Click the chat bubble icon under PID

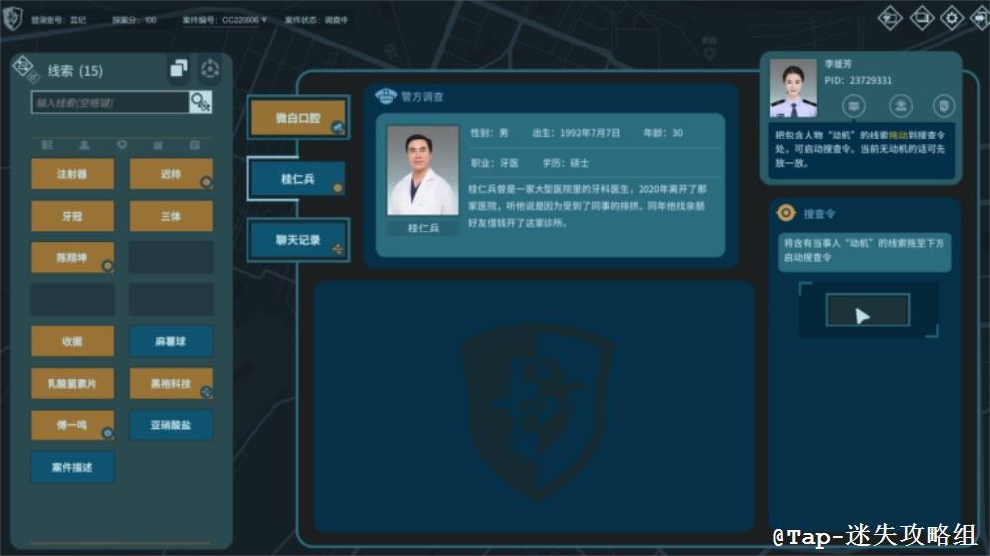[x=854, y=106]
